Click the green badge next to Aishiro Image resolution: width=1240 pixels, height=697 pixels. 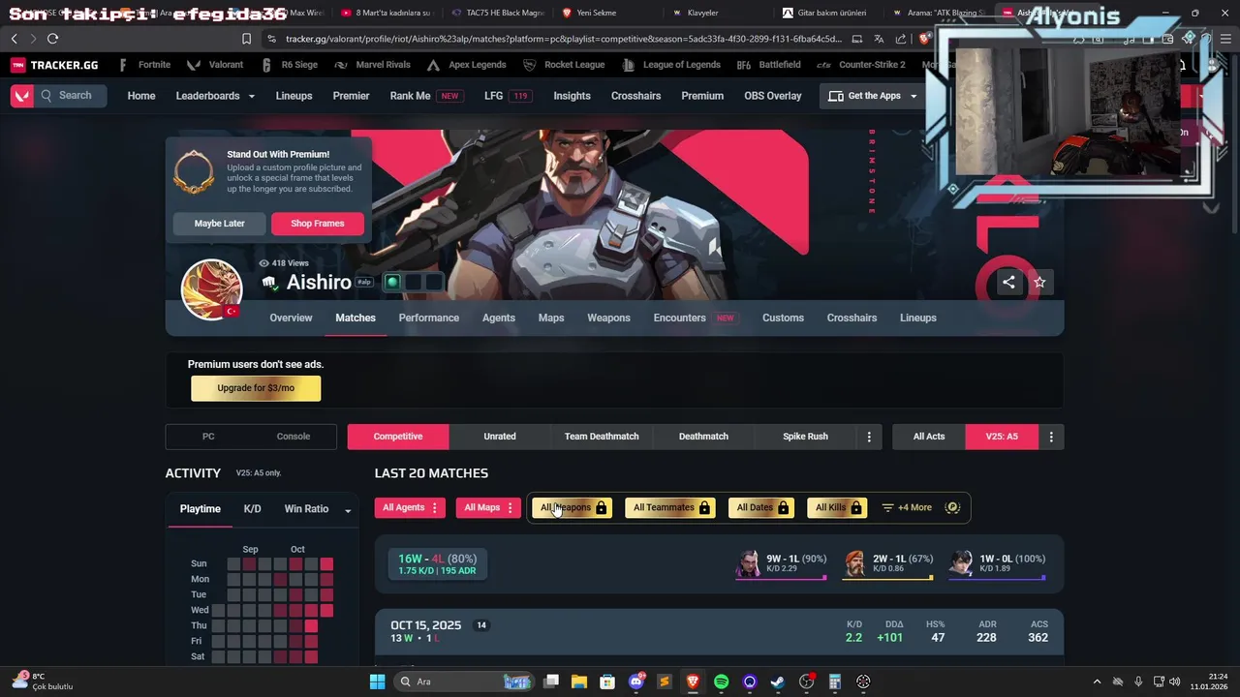(x=392, y=283)
